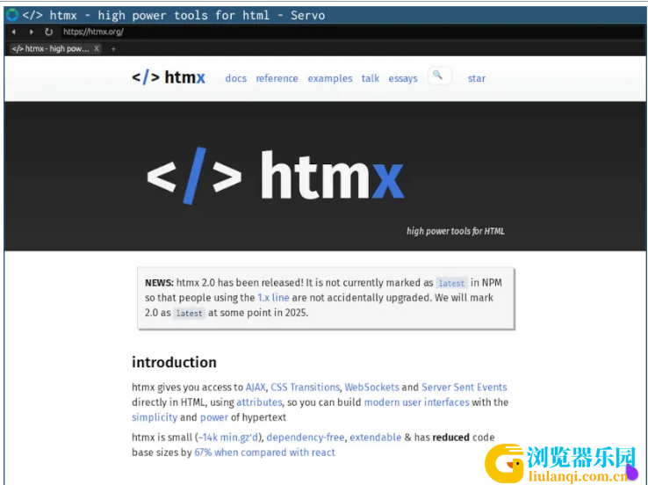This screenshot has width=648, height=485.
Task: Click the browser forward arrow
Action: pos(31,32)
